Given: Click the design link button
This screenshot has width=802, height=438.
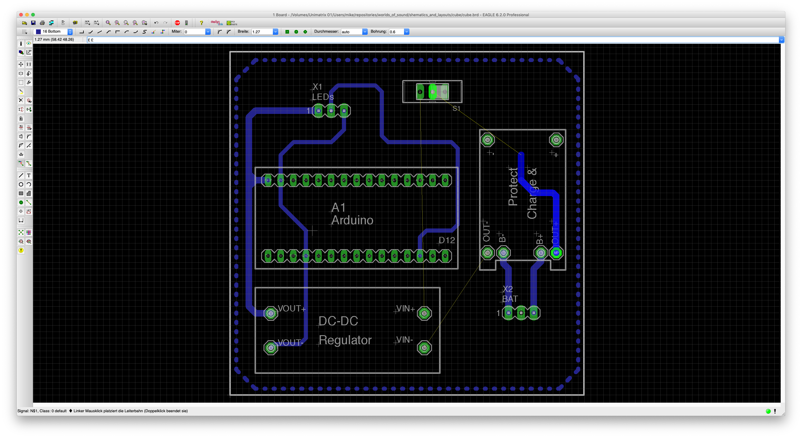Looking at the screenshot, I should click(217, 23).
